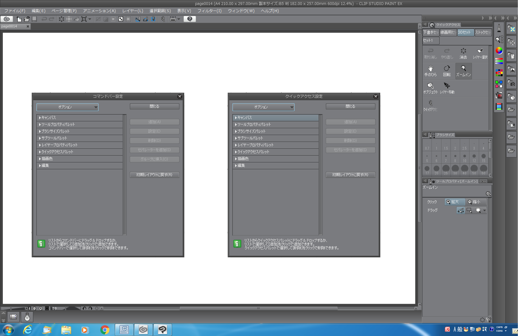
Task: Open Google Chrome from the taskbar
Action: point(105,330)
